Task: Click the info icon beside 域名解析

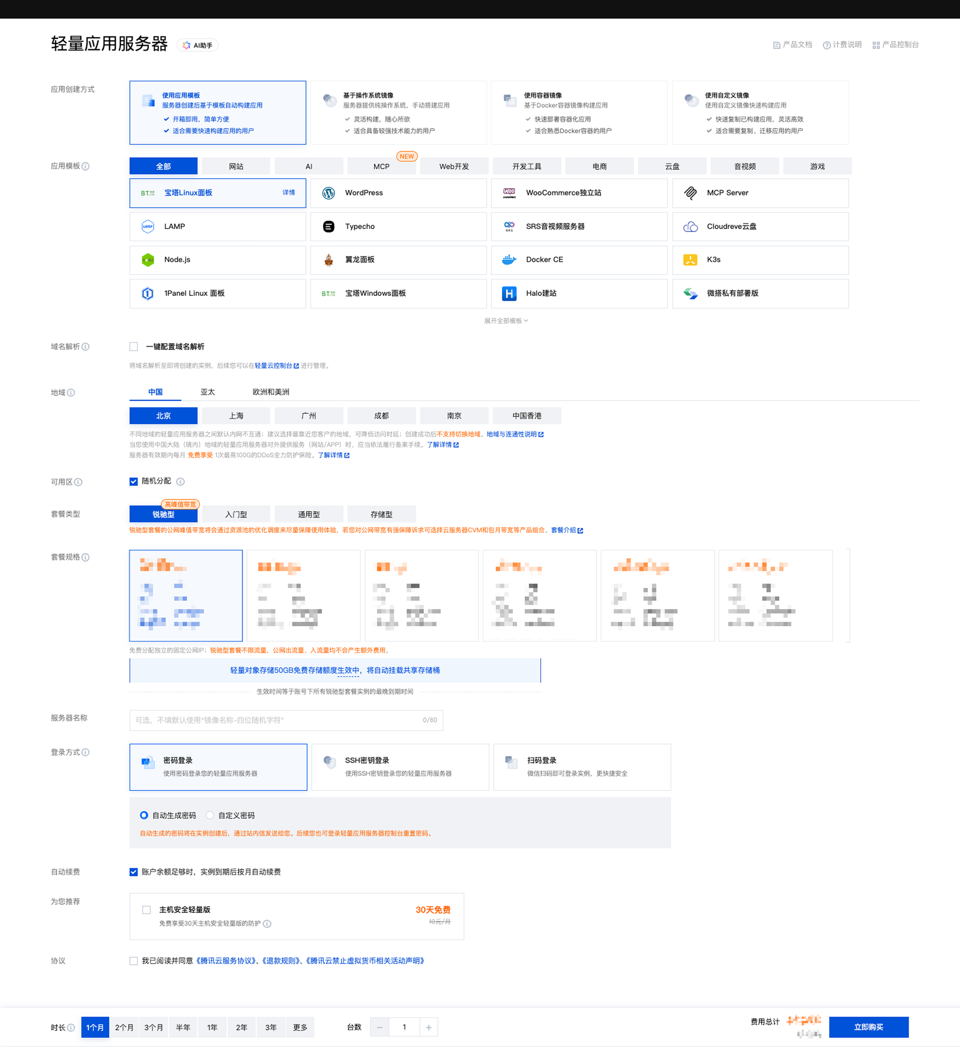Action: tap(86, 346)
